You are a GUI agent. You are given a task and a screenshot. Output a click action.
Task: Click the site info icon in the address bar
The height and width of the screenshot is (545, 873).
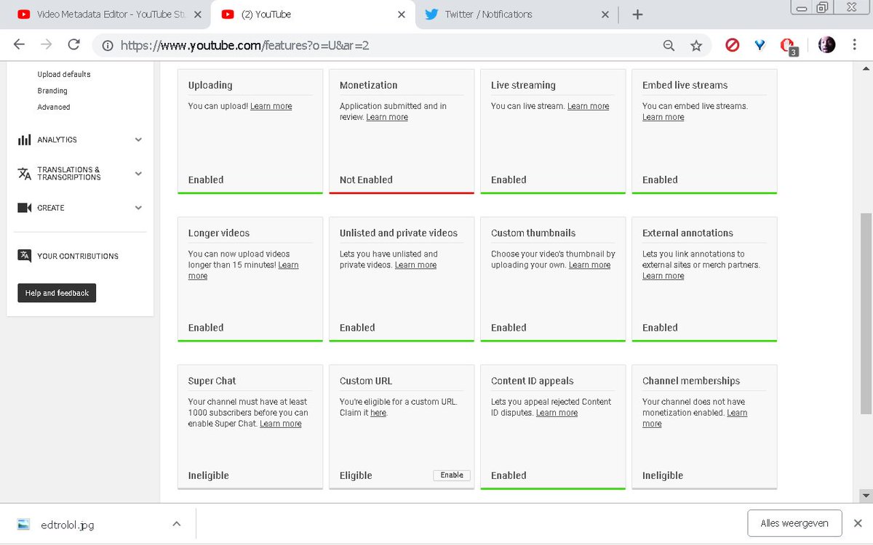click(108, 46)
